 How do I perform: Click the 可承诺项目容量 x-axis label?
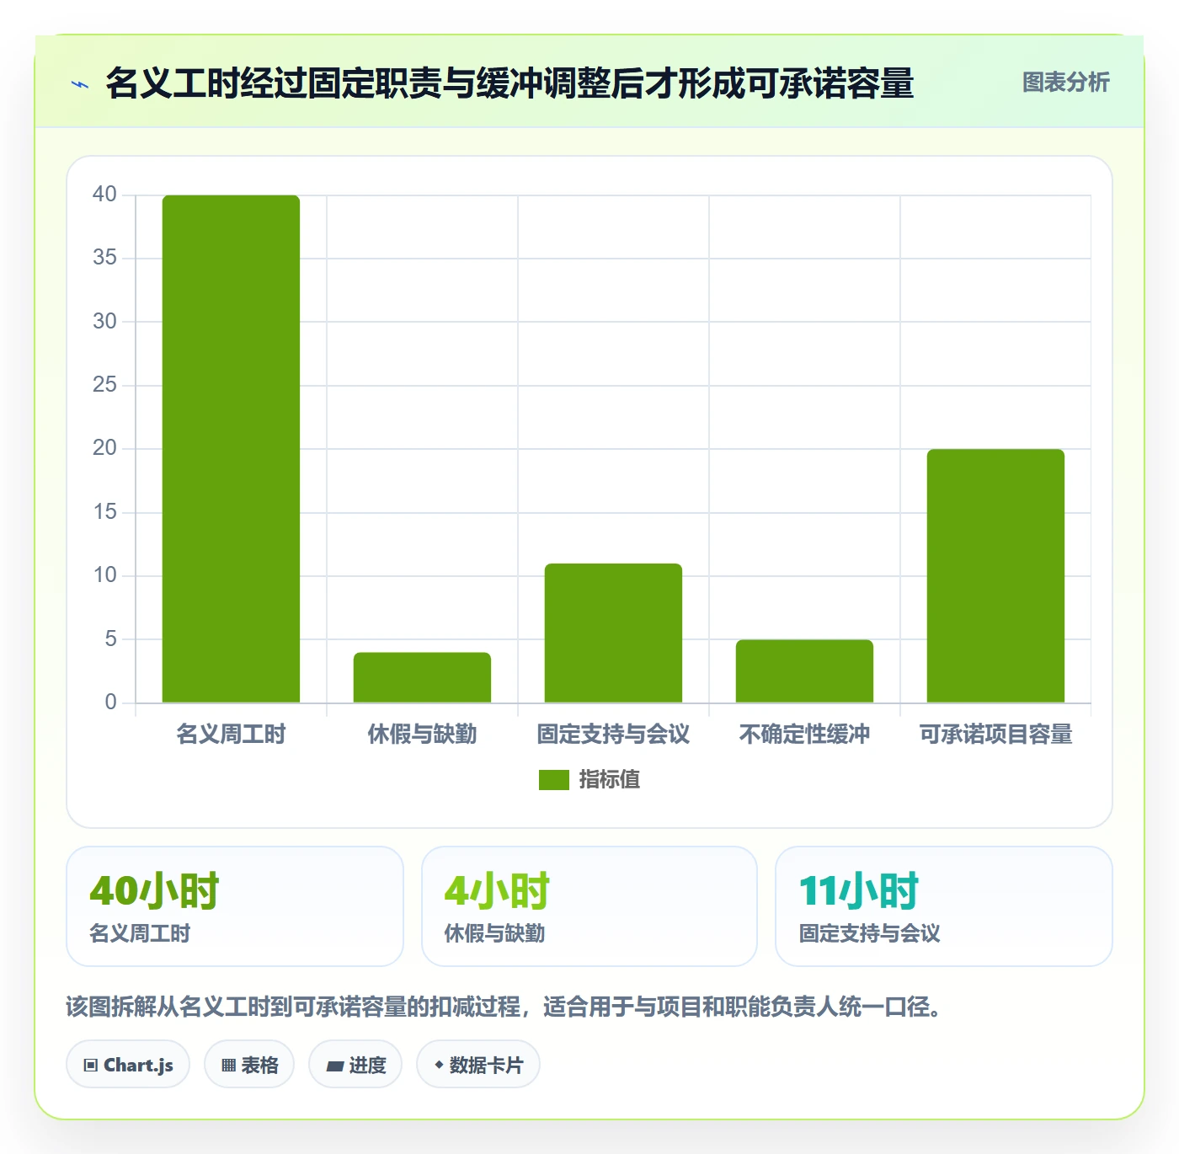point(995,735)
